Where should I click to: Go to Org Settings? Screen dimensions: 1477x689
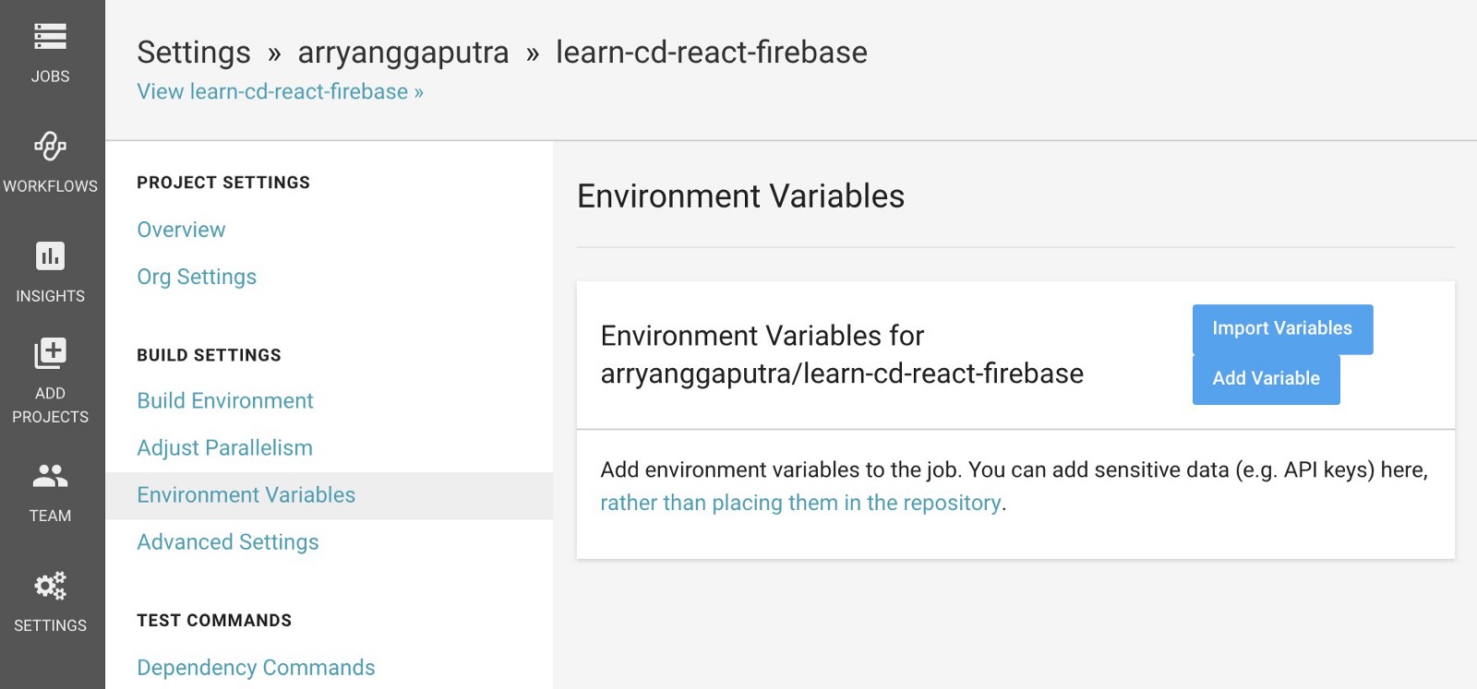click(197, 277)
